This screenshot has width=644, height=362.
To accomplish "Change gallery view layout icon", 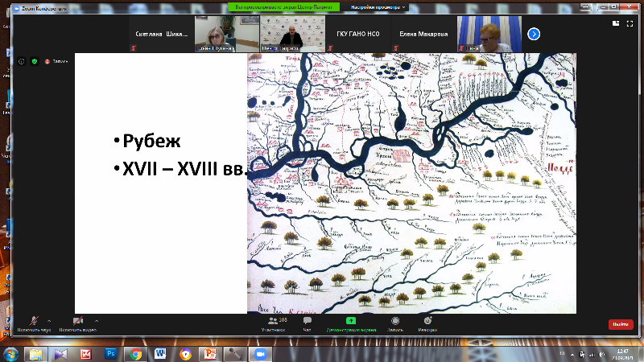I will [616, 23].
